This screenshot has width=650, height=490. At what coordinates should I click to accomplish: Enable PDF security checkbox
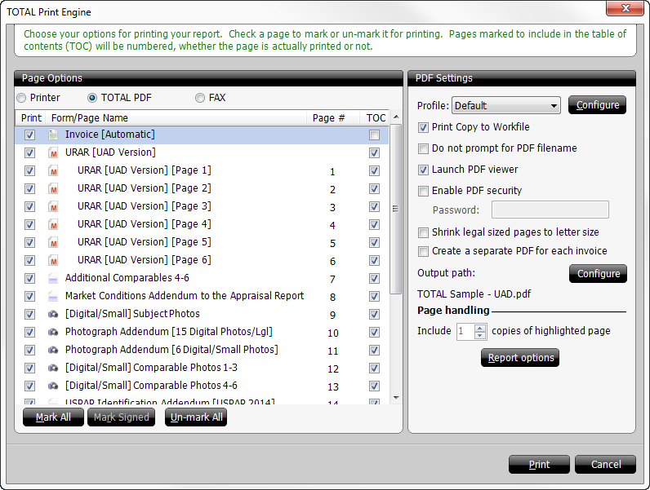tap(423, 191)
